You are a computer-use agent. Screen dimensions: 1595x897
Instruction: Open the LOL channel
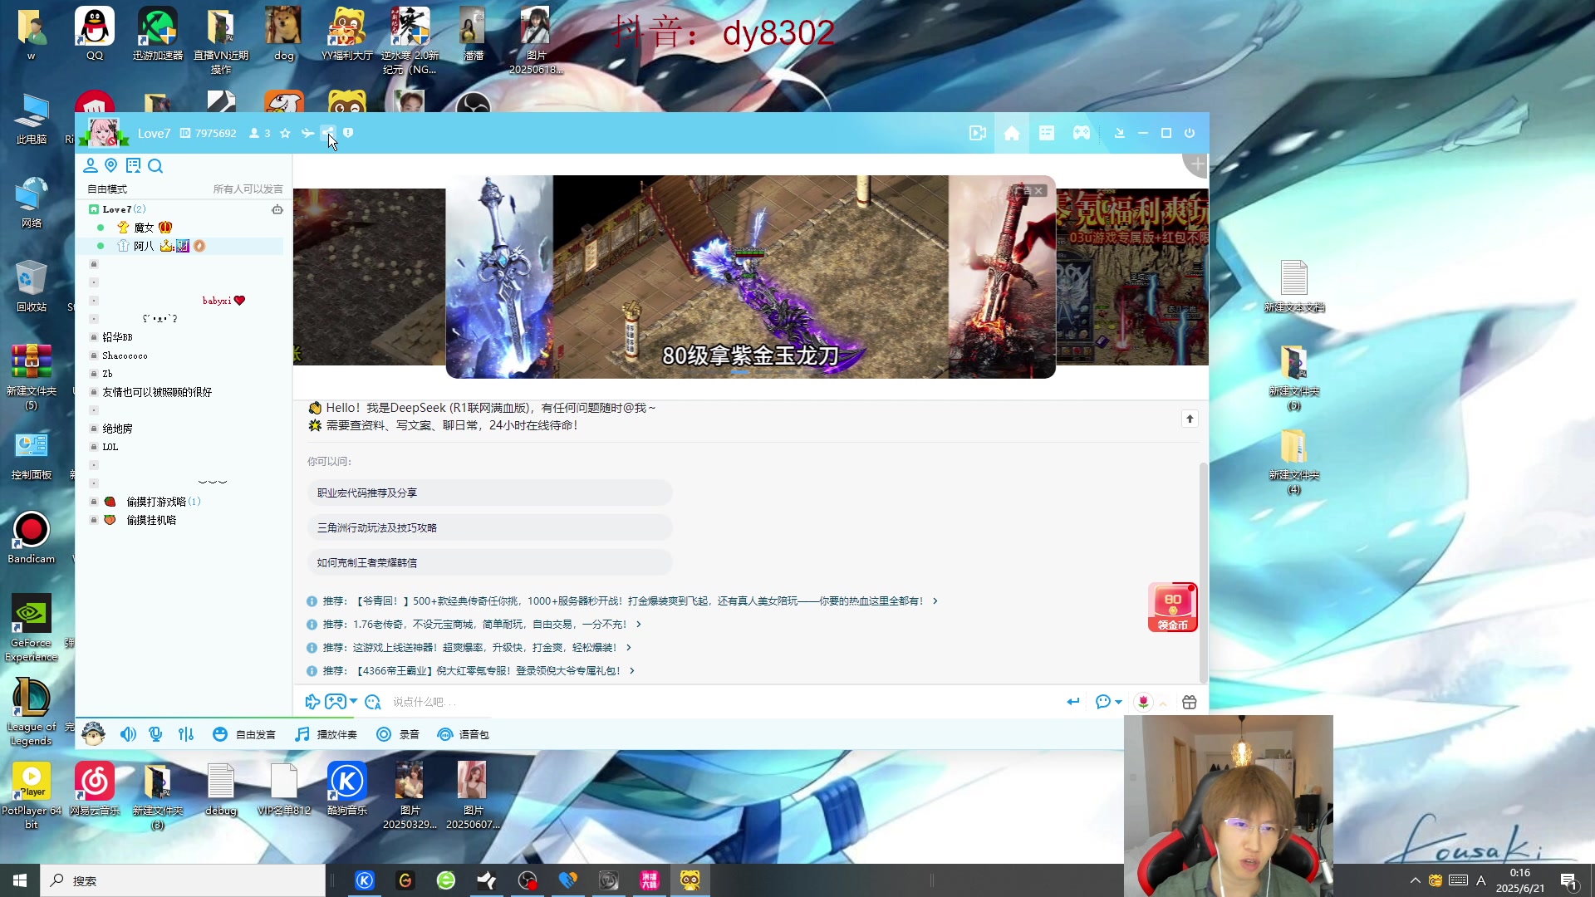(x=110, y=447)
